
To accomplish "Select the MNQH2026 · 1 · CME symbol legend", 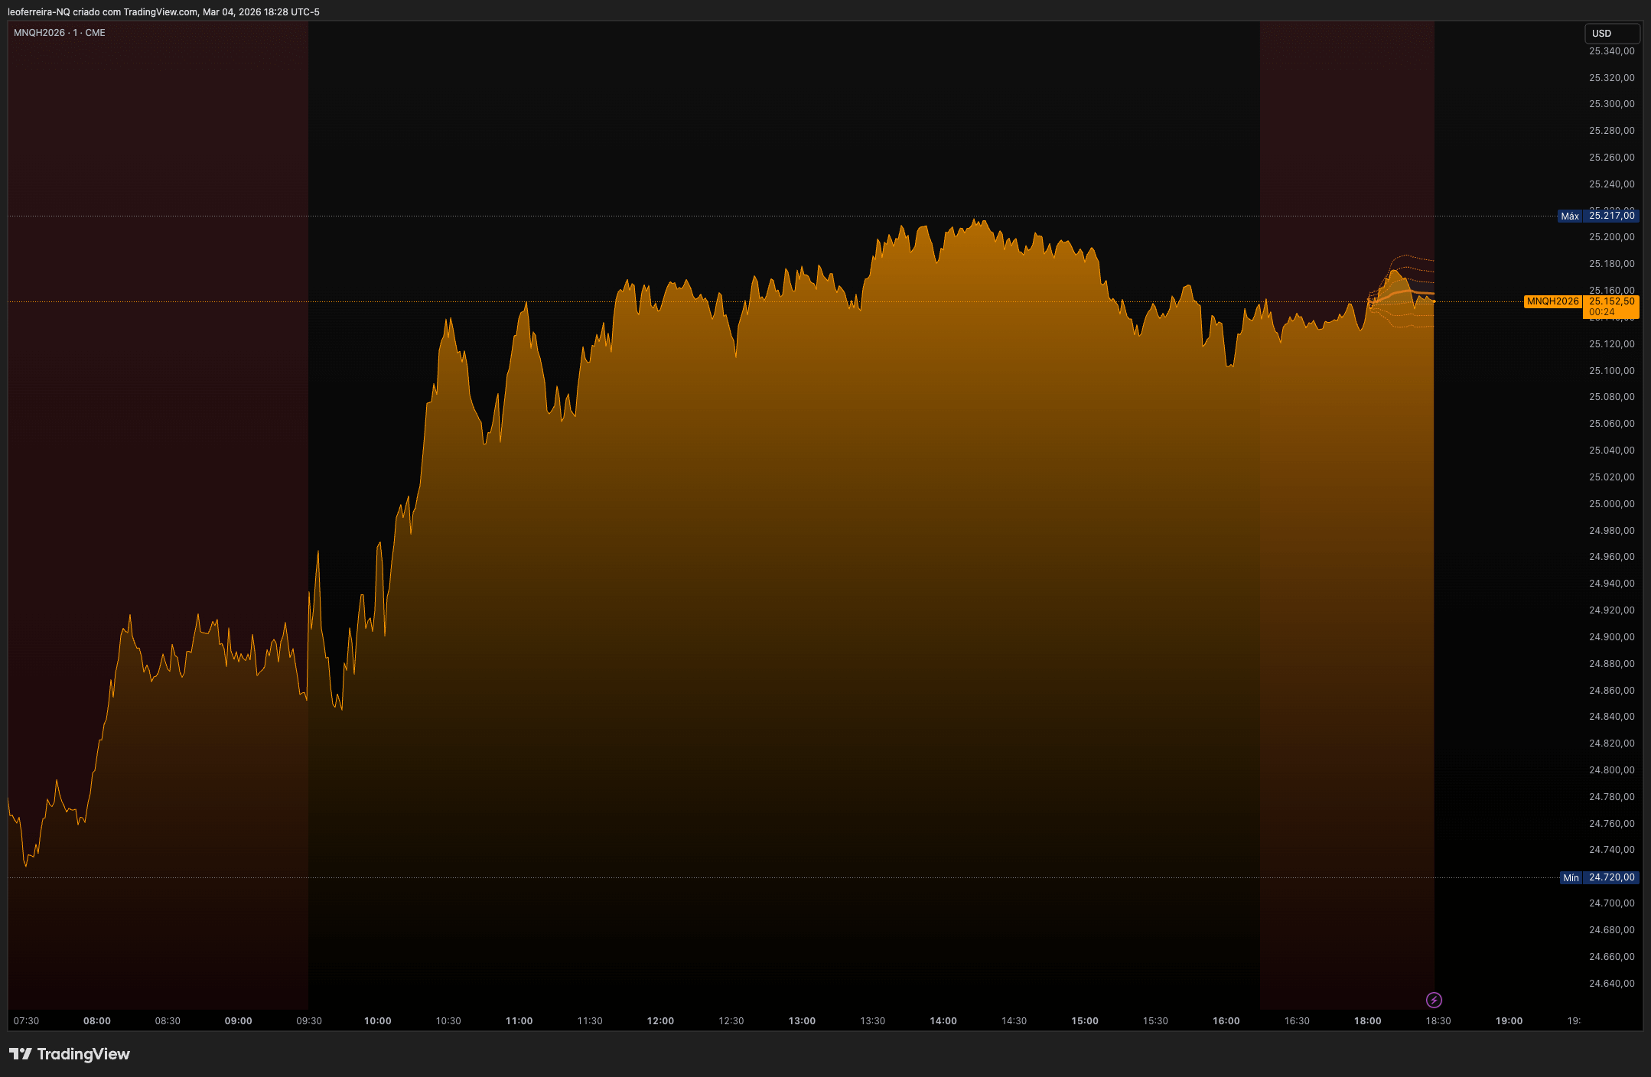I will click(60, 33).
